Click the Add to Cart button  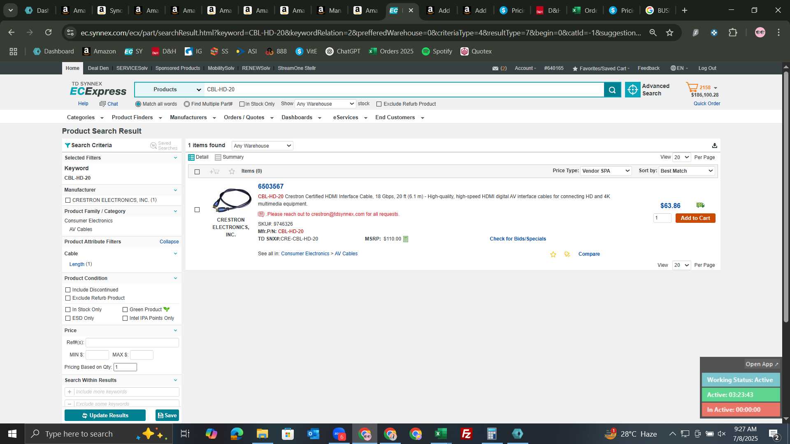point(695,218)
